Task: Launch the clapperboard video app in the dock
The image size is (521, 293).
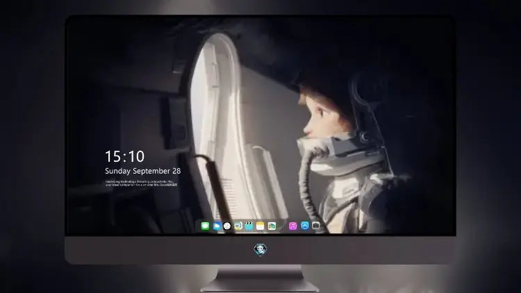Action: coord(249,226)
